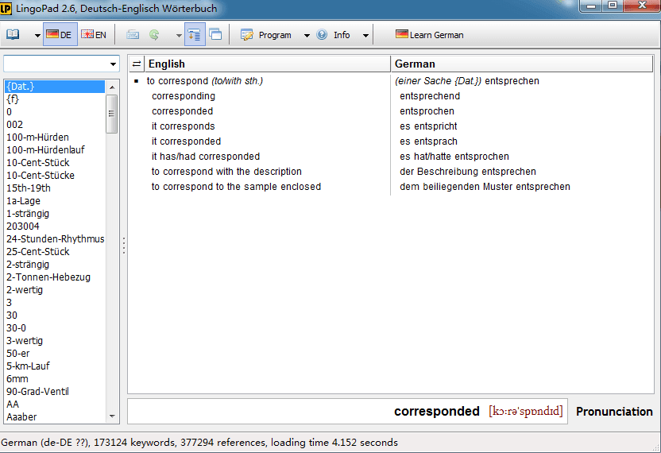Click the Pronunciation button

[x=614, y=412]
